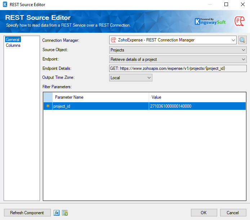The height and width of the screenshot is (220, 250).
Task: Click the Cancel button
Action: coord(233,213)
